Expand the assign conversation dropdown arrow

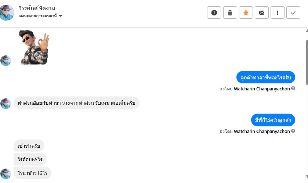pyautogui.click(x=61, y=16)
